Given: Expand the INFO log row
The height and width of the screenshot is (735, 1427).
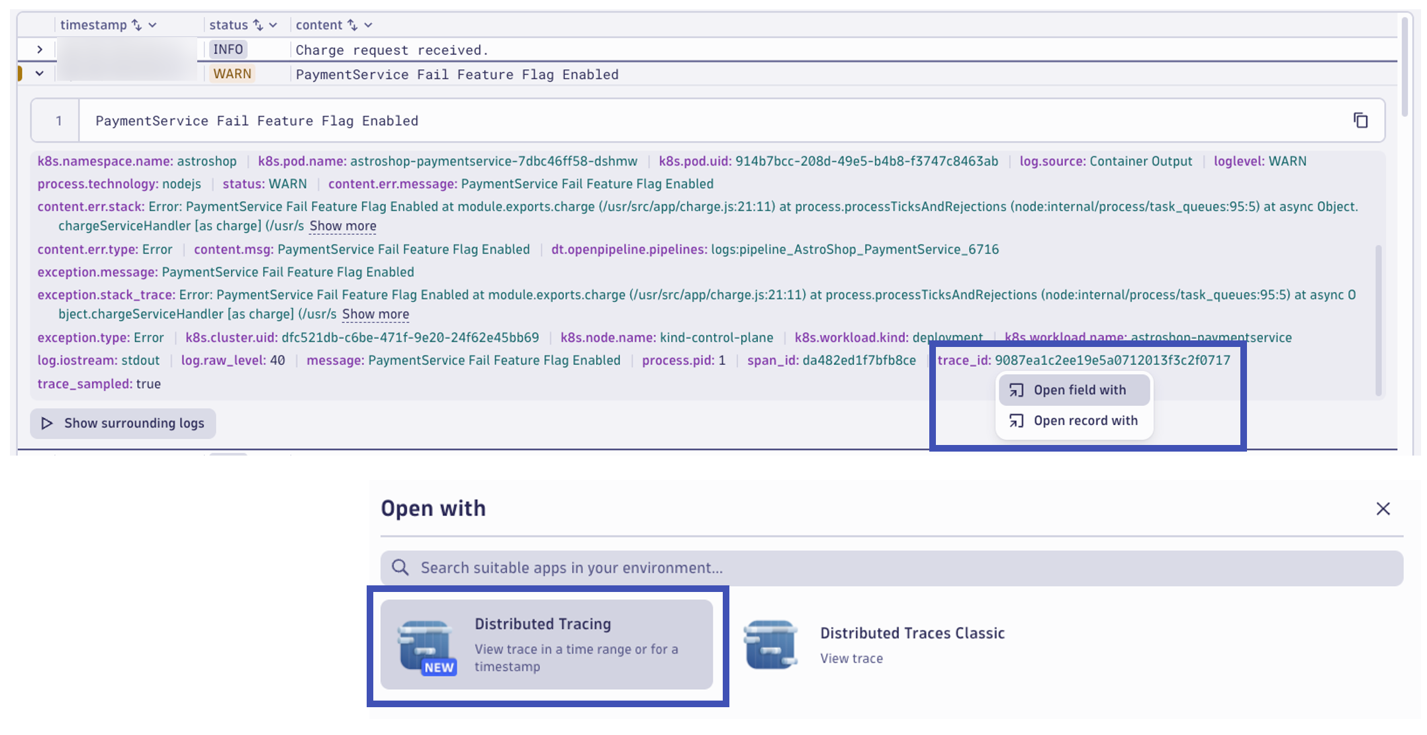Looking at the screenshot, I should click(40, 50).
